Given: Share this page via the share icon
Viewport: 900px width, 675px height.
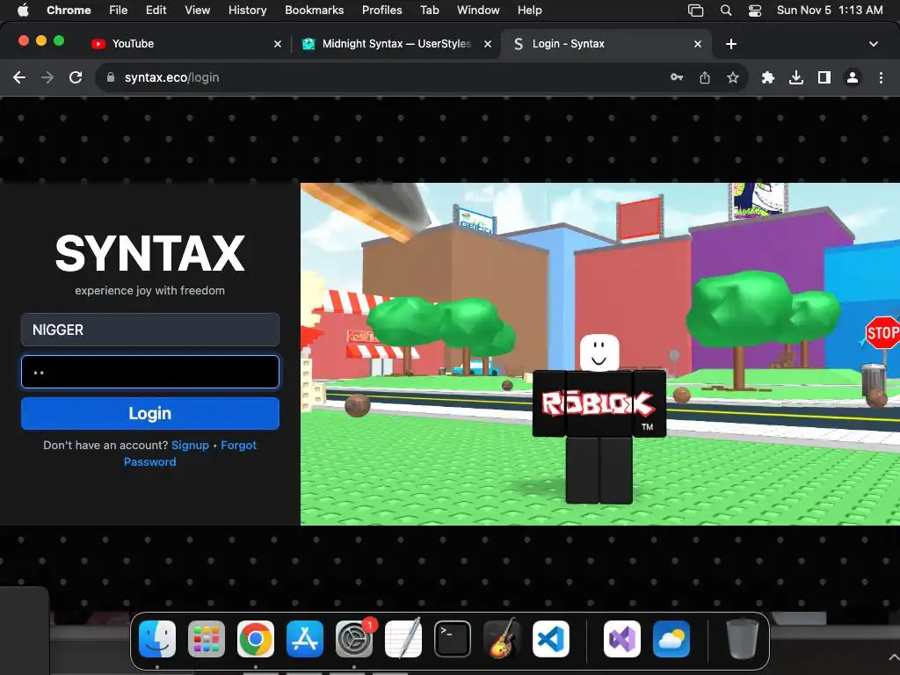Looking at the screenshot, I should pos(705,77).
